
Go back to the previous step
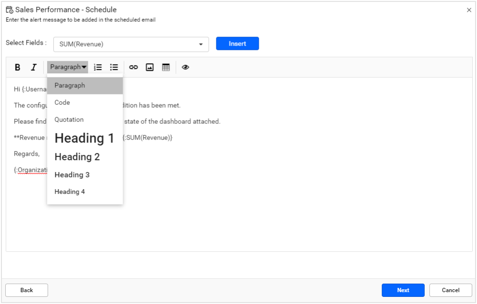[26, 290]
